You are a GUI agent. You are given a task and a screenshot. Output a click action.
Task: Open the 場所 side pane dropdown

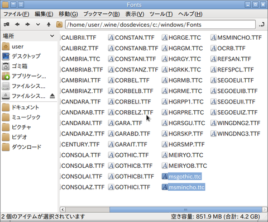pyautogui.click(x=52, y=36)
